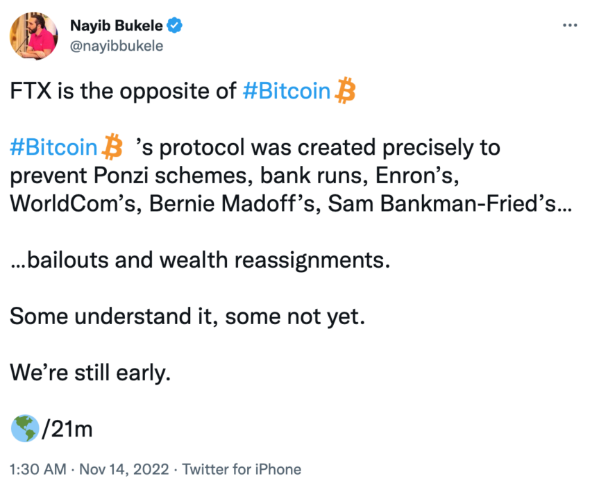Open the tweet's three-dot more options menu
Viewport: 590px width, 490px height.
pyautogui.click(x=569, y=26)
